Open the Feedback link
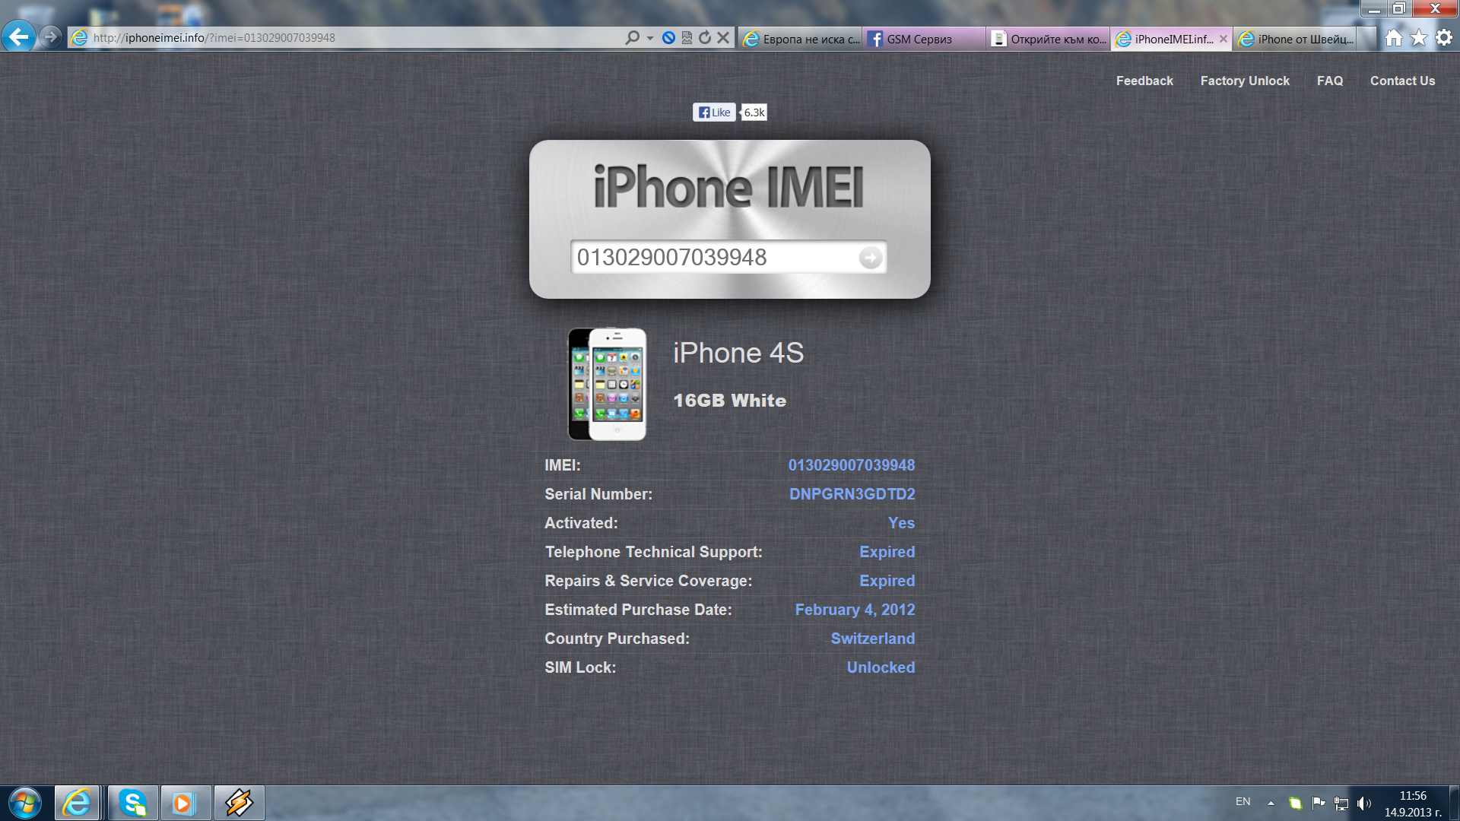1460x821 pixels. tap(1144, 81)
